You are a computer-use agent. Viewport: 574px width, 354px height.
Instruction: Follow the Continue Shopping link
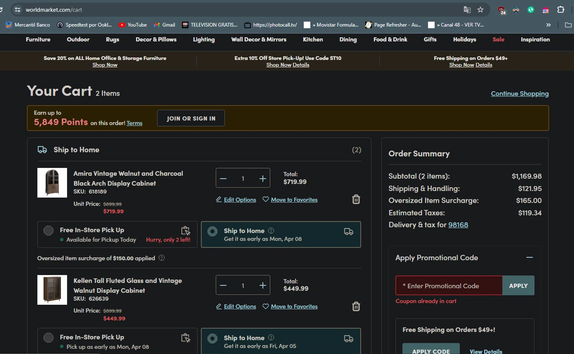click(519, 94)
